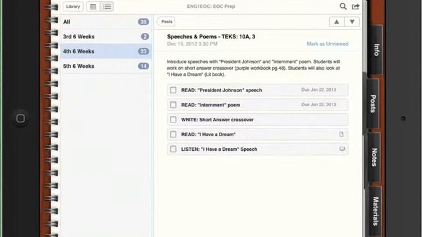Open video icon on LISTEN Speech row

pyautogui.click(x=342, y=149)
